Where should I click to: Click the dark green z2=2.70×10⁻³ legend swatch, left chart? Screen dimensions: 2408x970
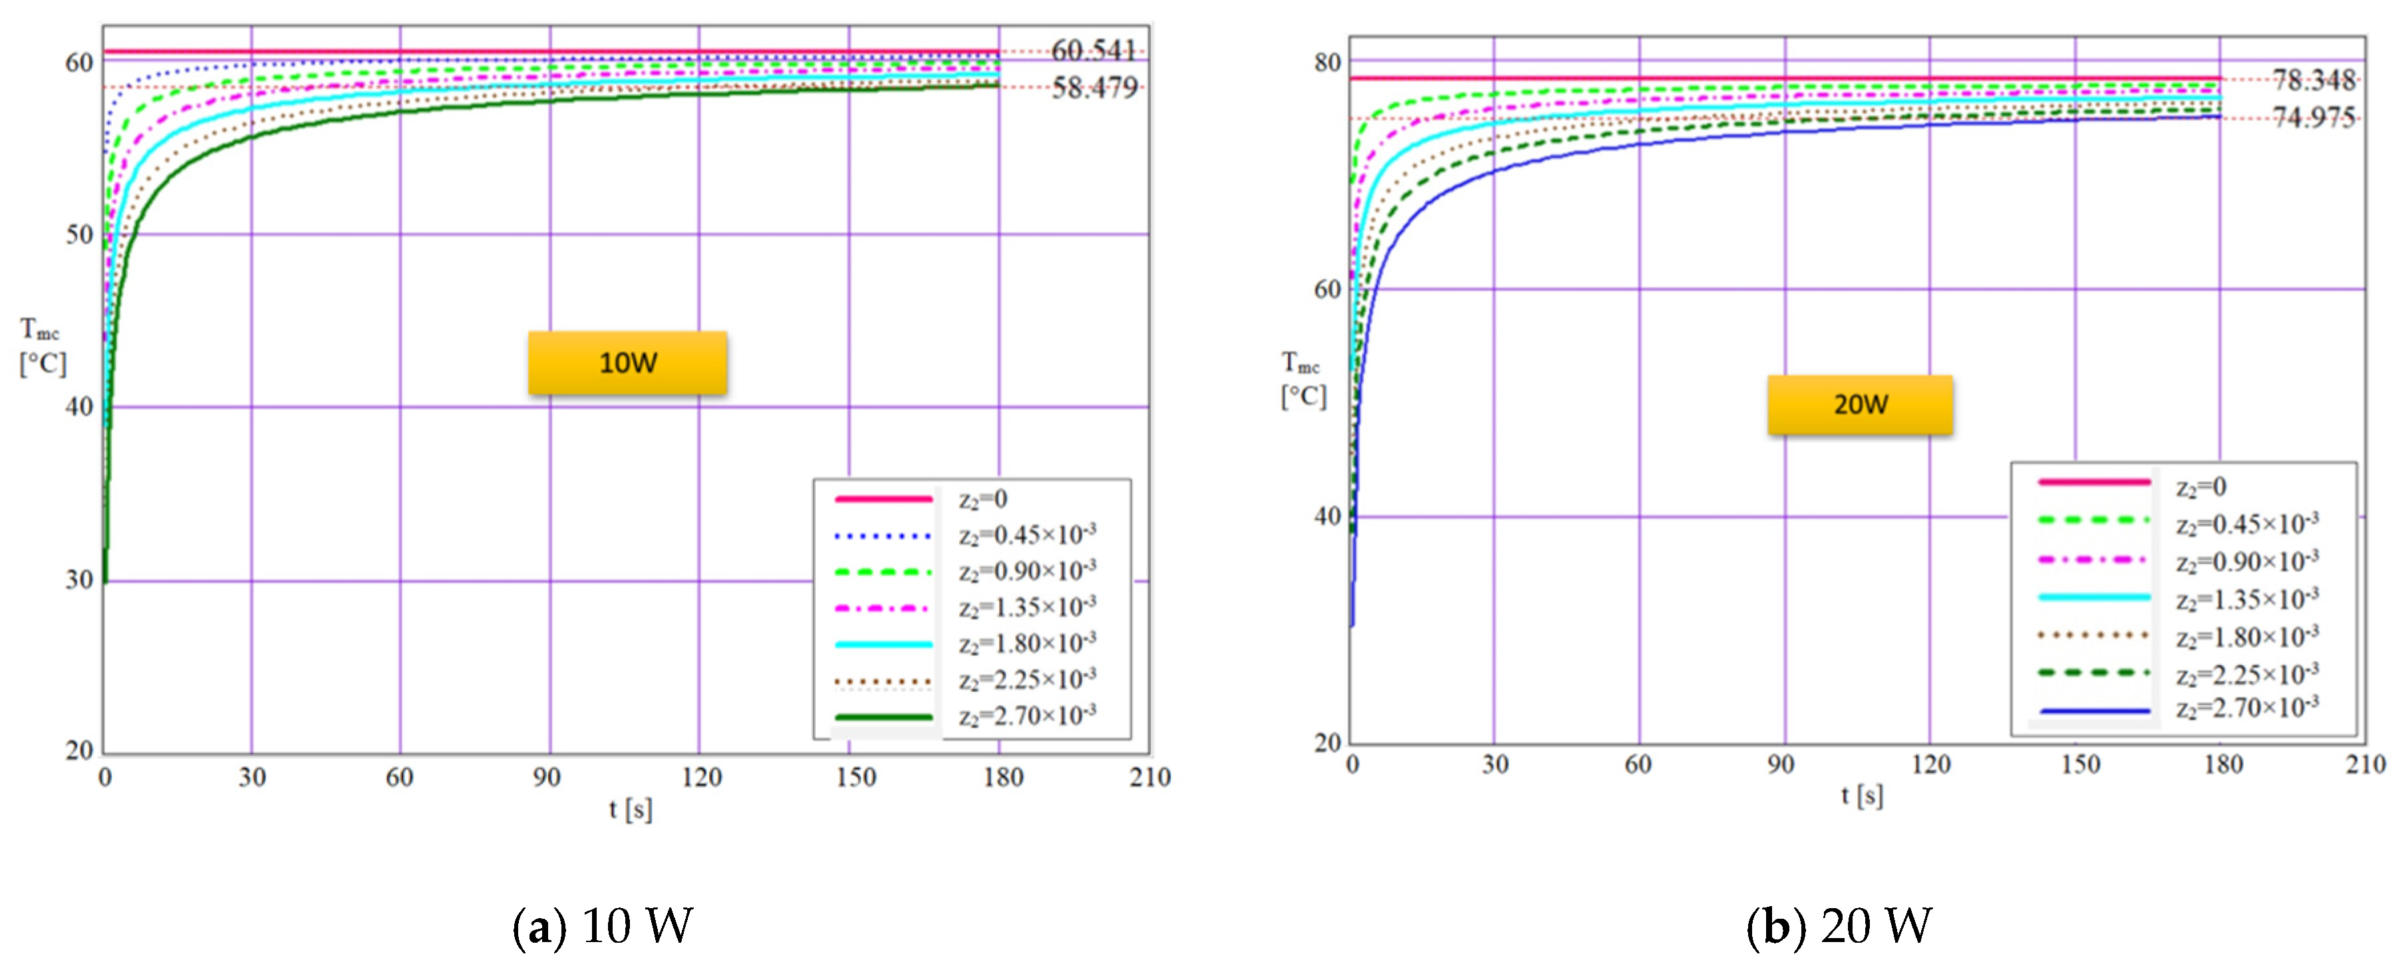point(883,718)
